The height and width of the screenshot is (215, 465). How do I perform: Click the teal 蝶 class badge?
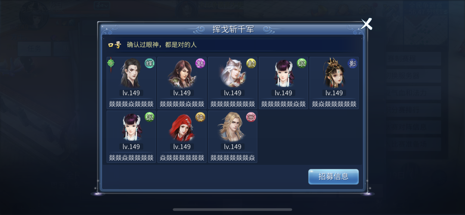tap(149, 63)
